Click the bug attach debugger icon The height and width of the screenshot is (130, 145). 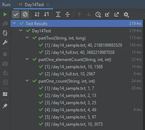(5, 73)
